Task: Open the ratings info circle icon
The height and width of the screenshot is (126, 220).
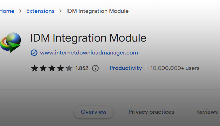Action: click(x=95, y=68)
